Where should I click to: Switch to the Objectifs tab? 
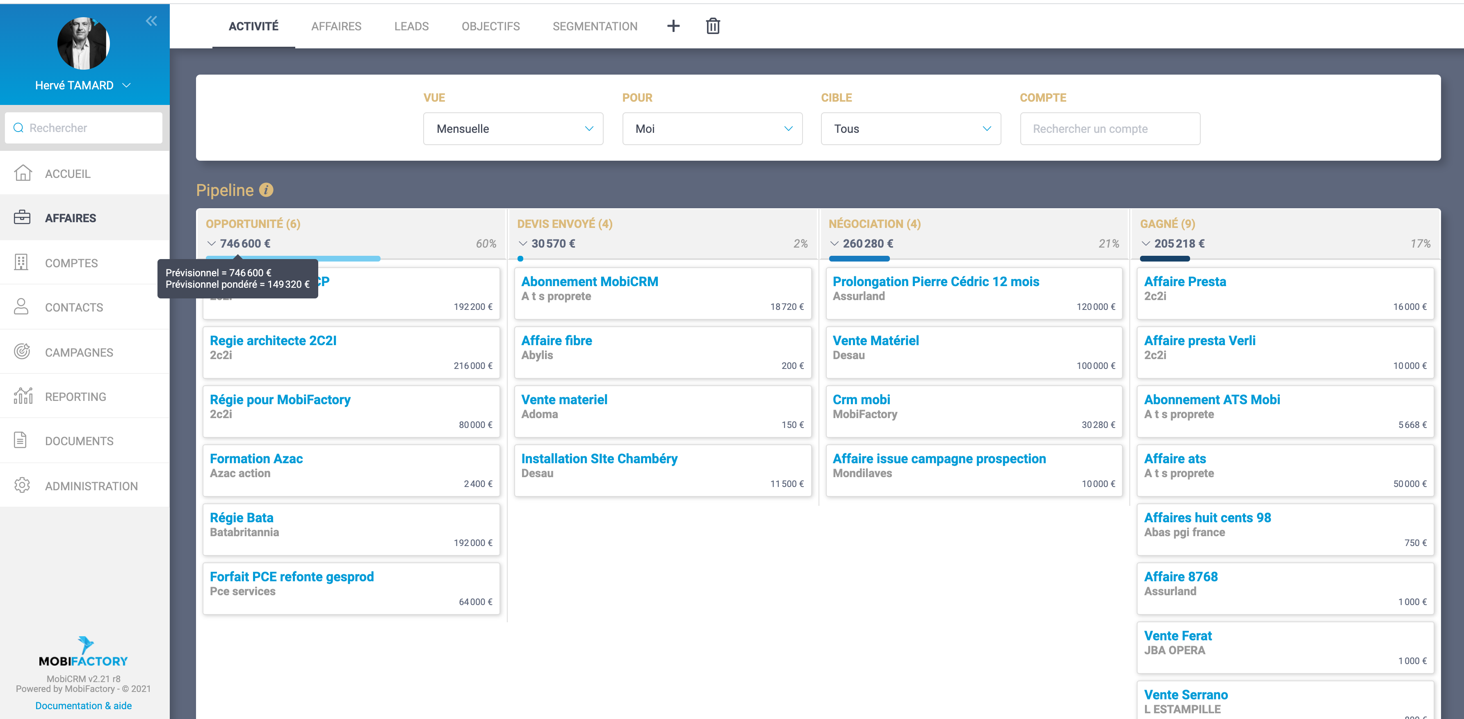coord(490,26)
